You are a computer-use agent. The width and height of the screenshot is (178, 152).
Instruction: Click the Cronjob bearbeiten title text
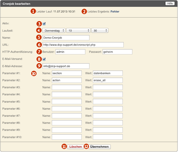[17, 4]
